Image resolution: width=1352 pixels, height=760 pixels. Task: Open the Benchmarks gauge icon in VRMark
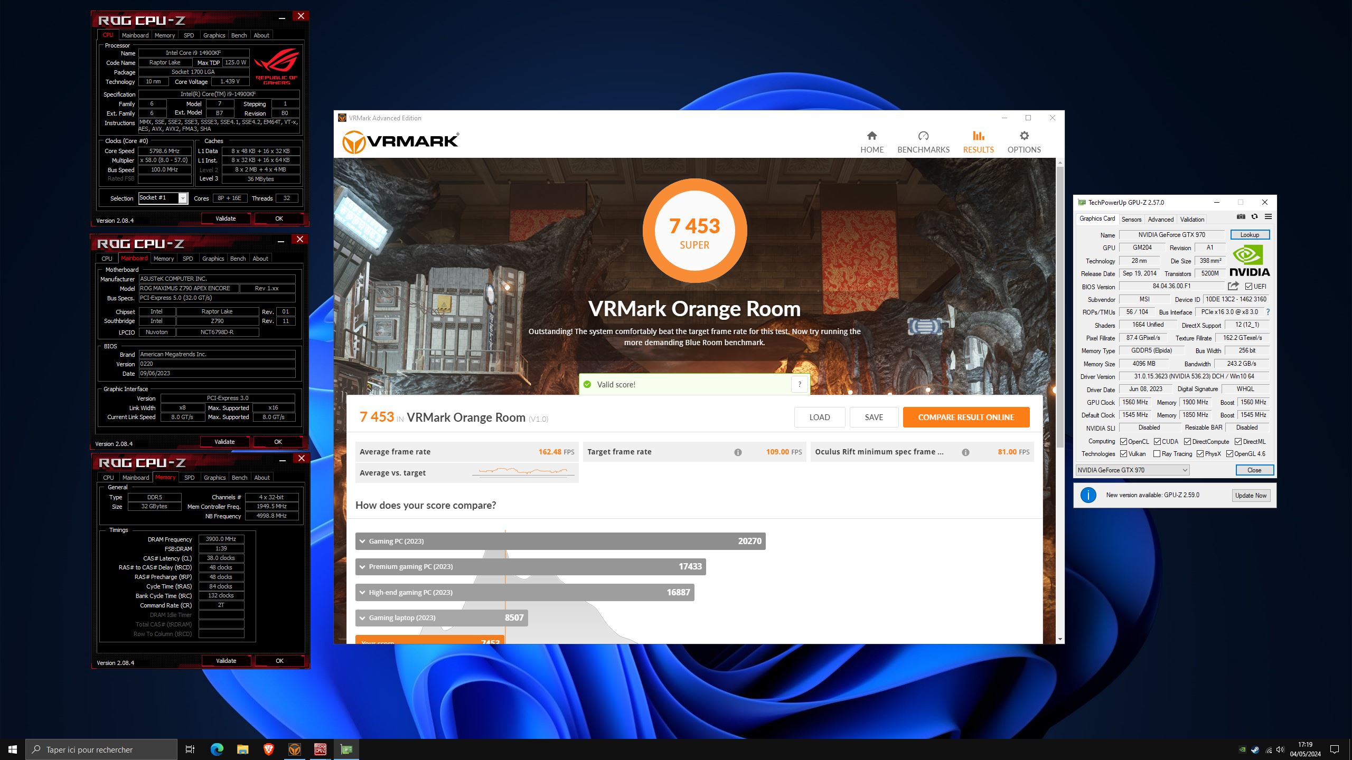click(x=923, y=136)
